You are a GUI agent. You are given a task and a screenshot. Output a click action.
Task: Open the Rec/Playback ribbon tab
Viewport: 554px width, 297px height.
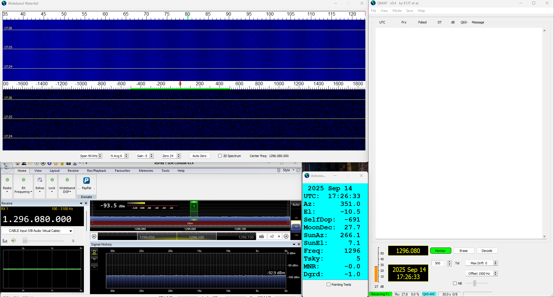pyautogui.click(x=96, y=171)
